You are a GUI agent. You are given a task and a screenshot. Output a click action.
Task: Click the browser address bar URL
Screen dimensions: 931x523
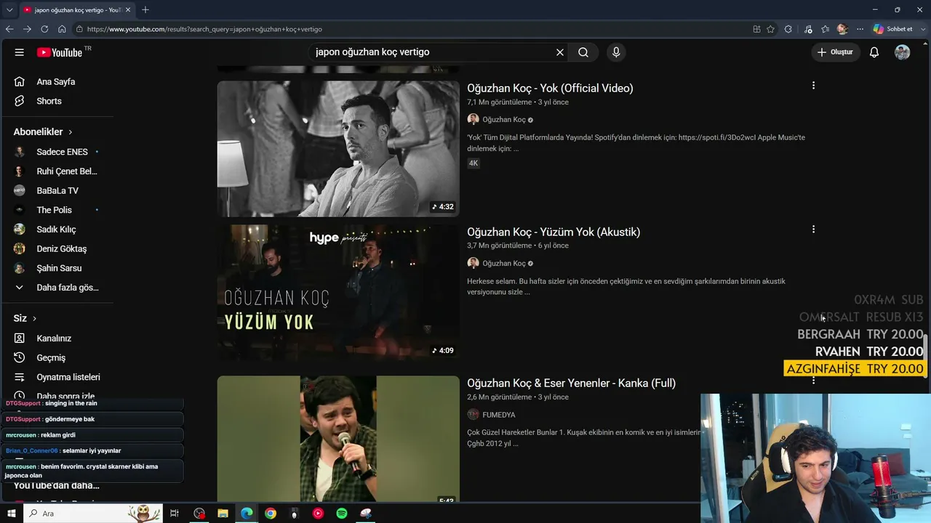point(204,29)
